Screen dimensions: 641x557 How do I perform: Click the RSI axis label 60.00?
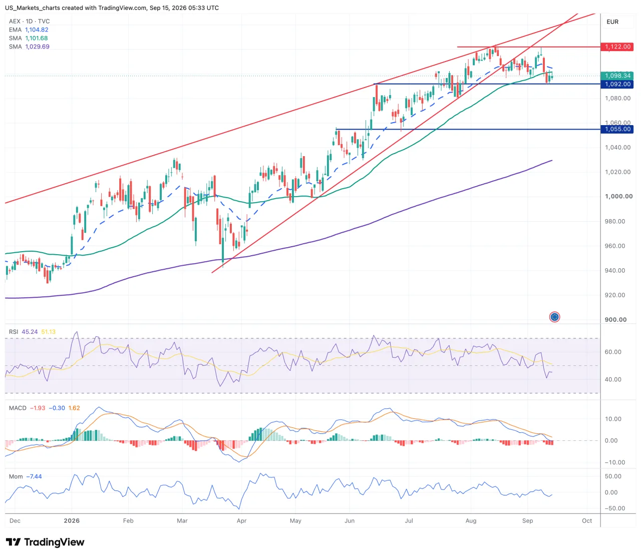(x=613, y=352)
